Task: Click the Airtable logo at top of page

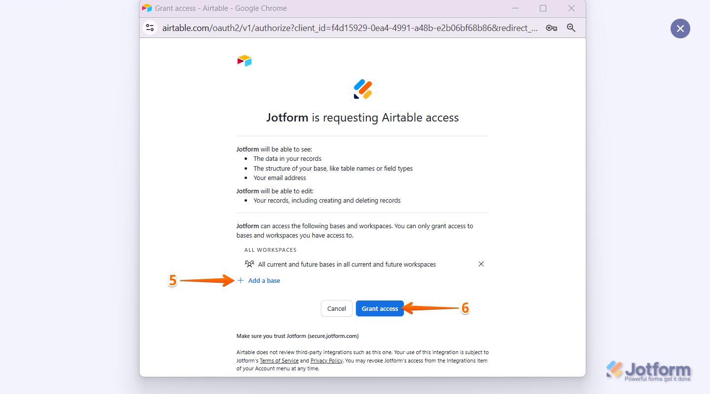Action: click(x=245, y=61)
